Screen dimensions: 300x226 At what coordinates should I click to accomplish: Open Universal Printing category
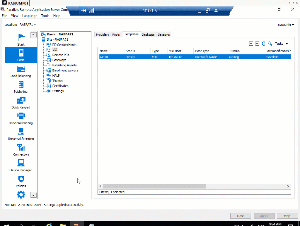click(x=21, y=118)
